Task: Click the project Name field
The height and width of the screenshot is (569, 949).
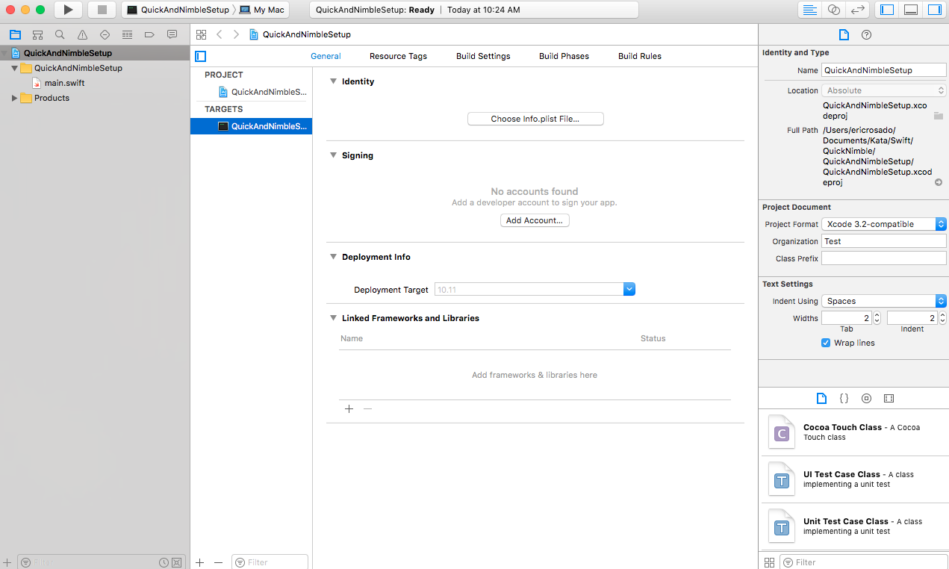Action: pyautogui.click(x=883, y=70)
